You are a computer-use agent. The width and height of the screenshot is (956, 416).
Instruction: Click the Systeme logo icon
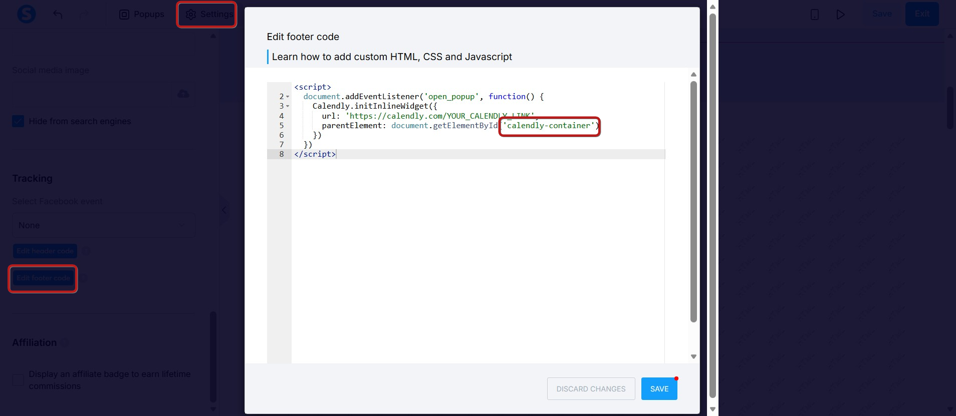tap(26, 14)
